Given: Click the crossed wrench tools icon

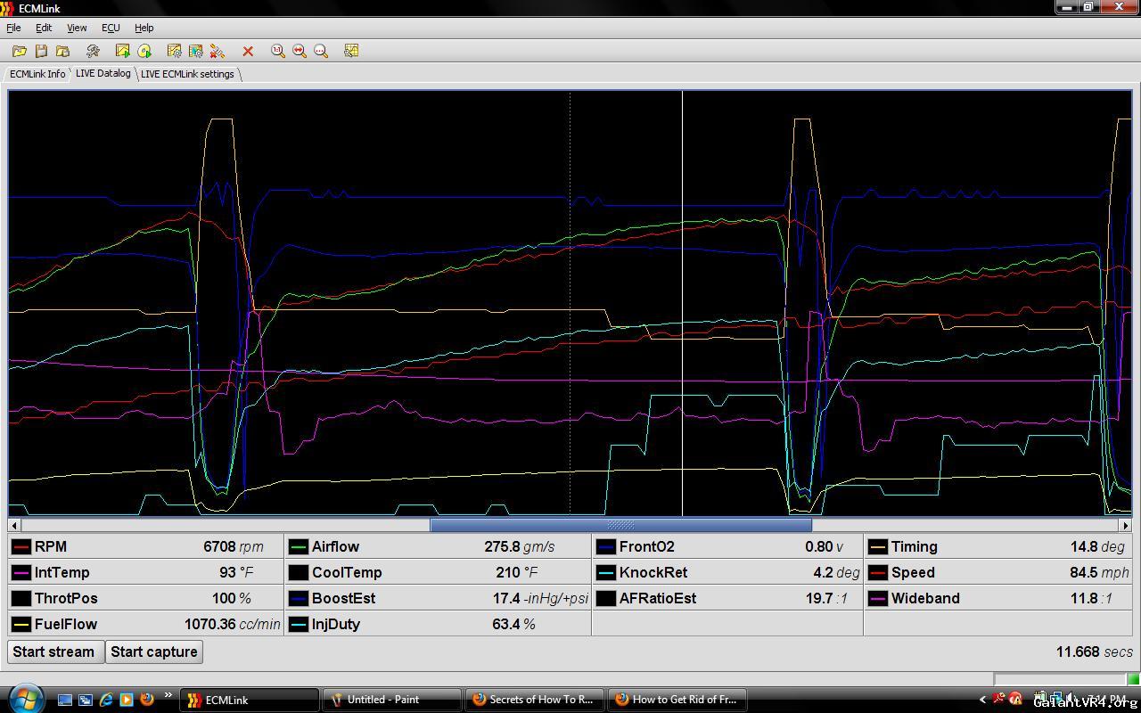Looking at the screenshot, I should coord(93,52).
